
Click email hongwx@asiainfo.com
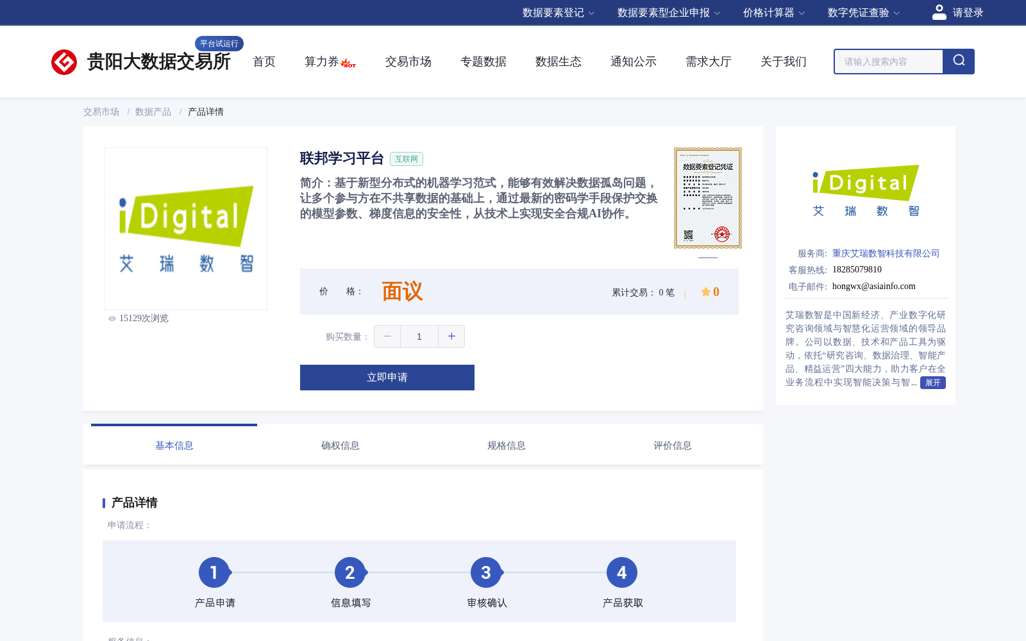point(874,287)
